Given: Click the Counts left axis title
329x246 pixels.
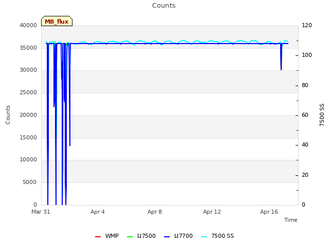Looking at the screenshot, I should [8, 115].
